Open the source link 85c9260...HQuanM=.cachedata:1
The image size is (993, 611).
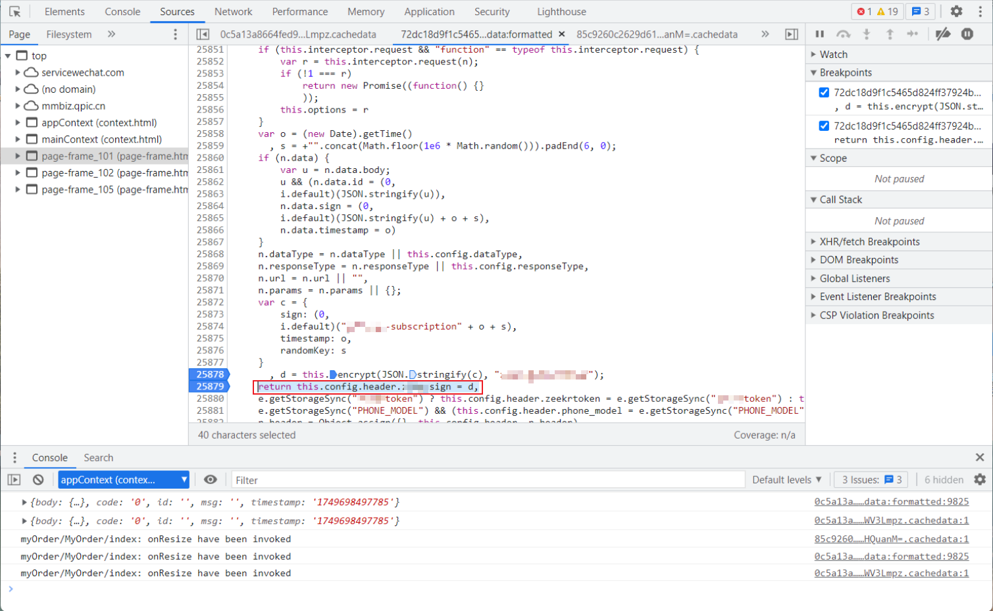pyautogui.click(x=892, y=539)
